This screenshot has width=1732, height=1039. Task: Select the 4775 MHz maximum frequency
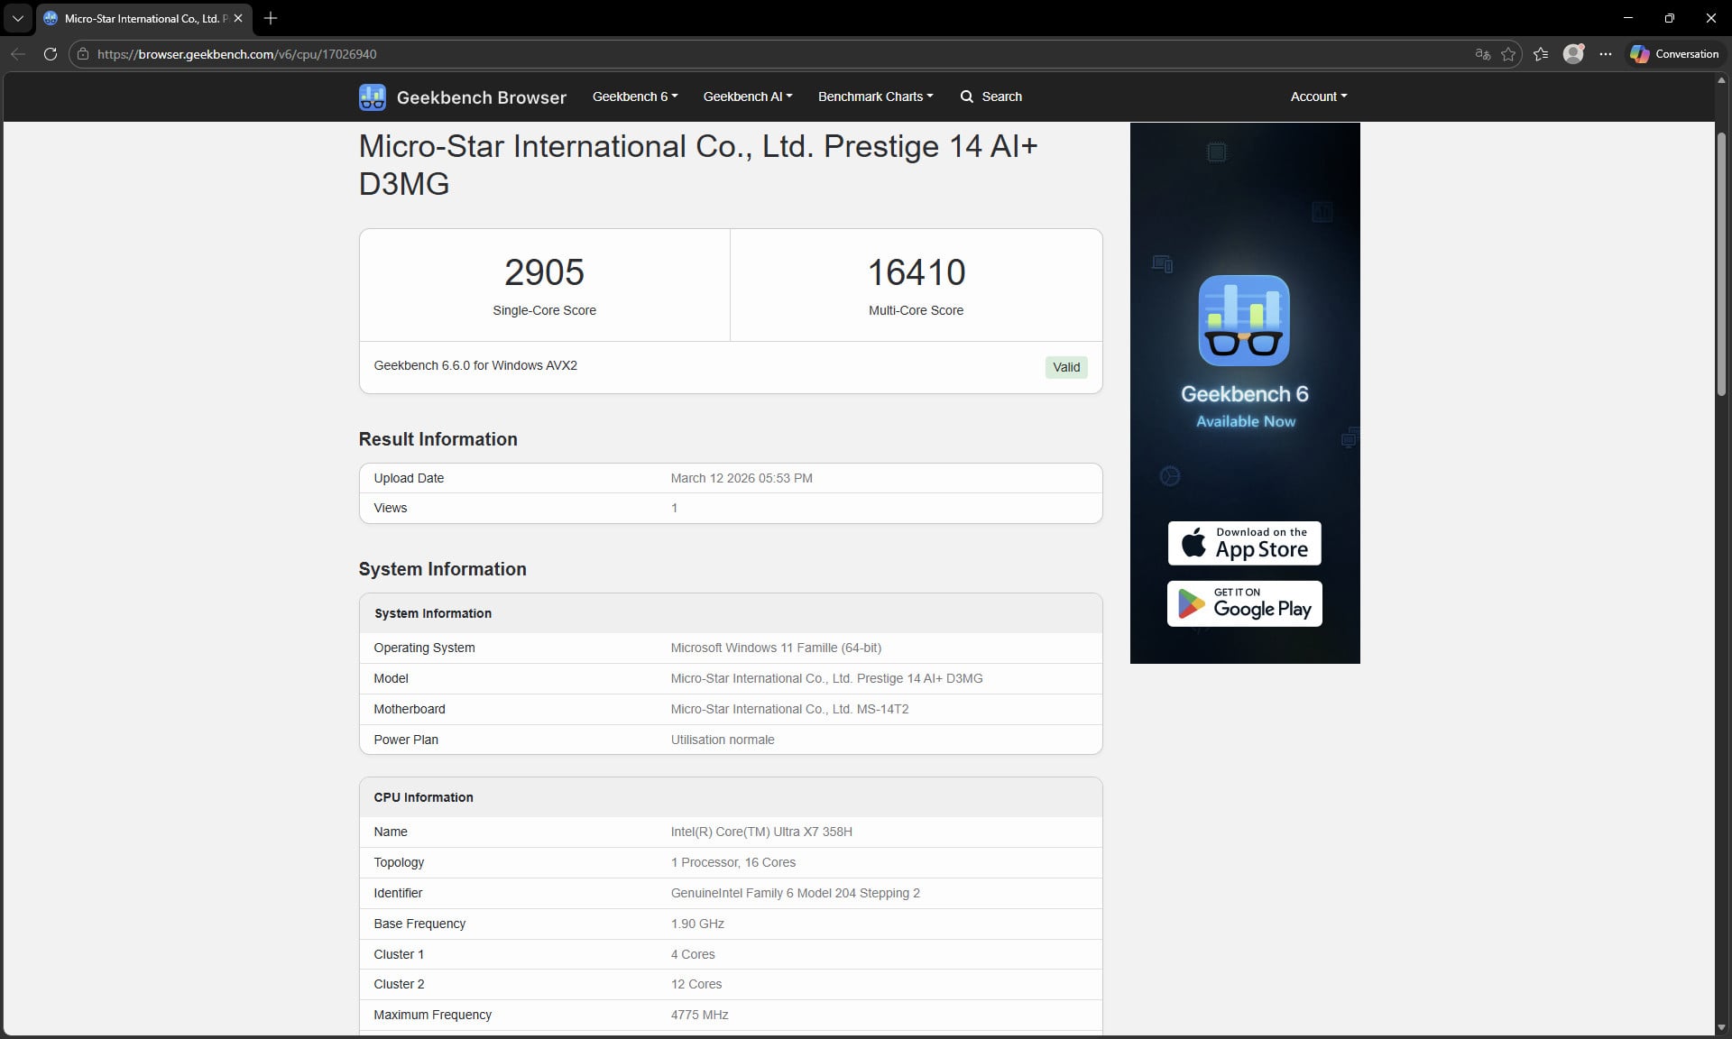(x=699, y=1015)
